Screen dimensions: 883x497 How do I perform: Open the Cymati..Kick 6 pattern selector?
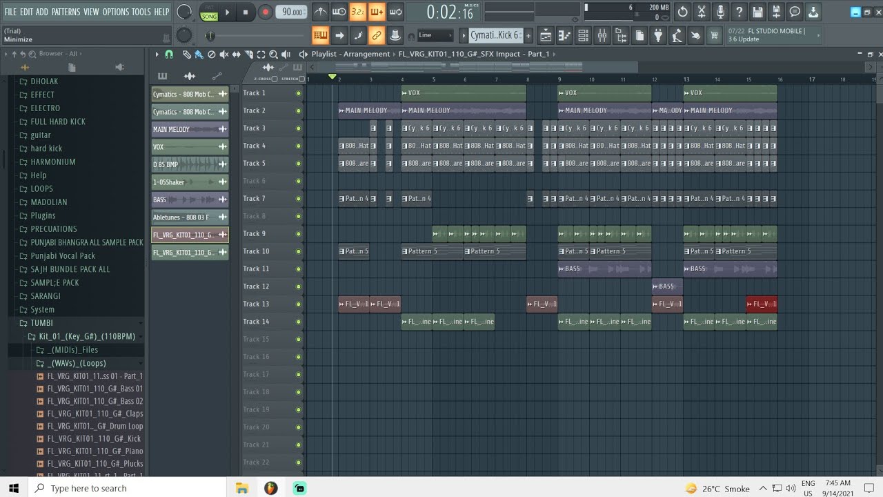click(495, 35)
